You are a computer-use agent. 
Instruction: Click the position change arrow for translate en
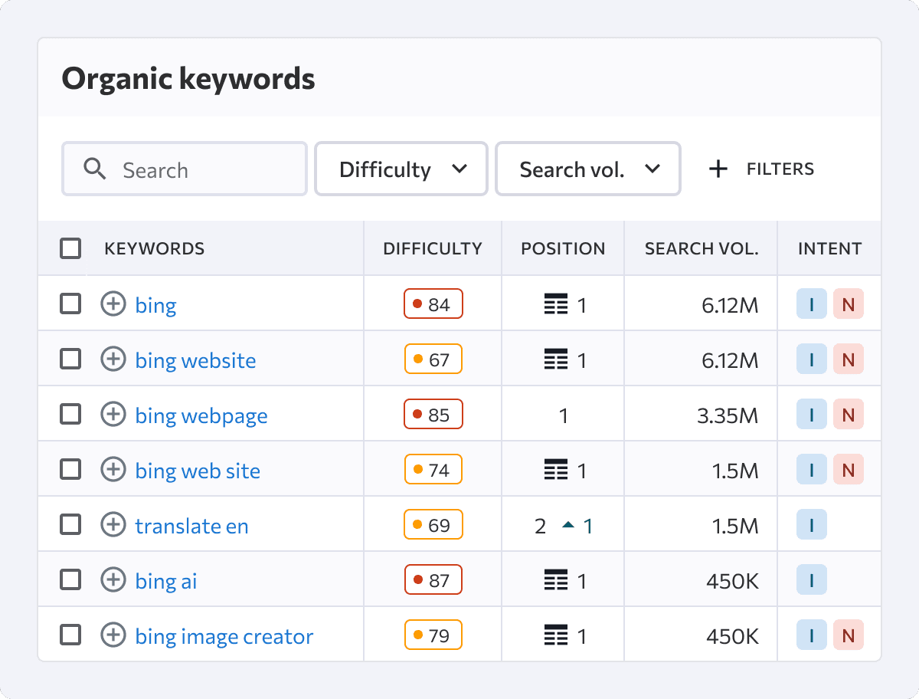[x=568, y=525]
